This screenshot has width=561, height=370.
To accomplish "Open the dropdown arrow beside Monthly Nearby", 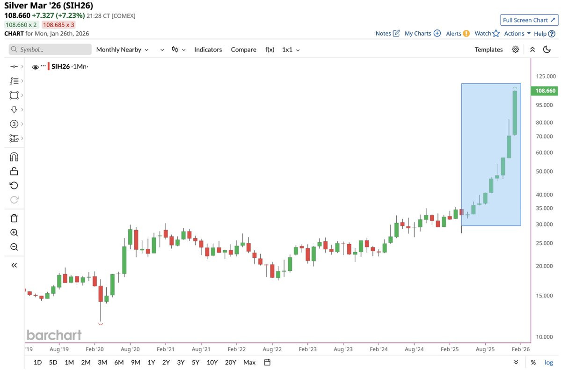I will coord(162,50).
